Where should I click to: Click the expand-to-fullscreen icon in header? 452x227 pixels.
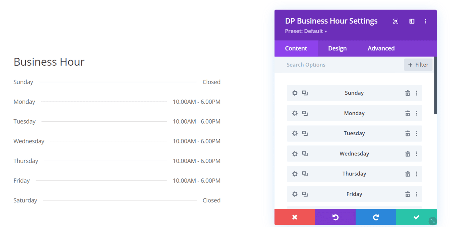[x=395, y=21]
